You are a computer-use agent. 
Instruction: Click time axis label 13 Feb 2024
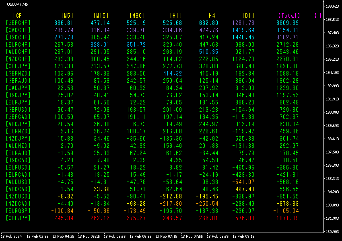pyautogui.click(x=11, y=237)
